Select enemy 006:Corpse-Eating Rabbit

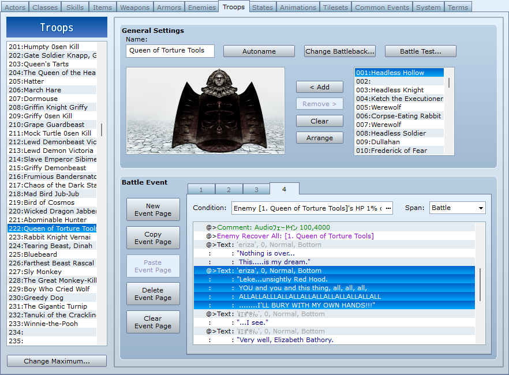click(x=399, y=116)
